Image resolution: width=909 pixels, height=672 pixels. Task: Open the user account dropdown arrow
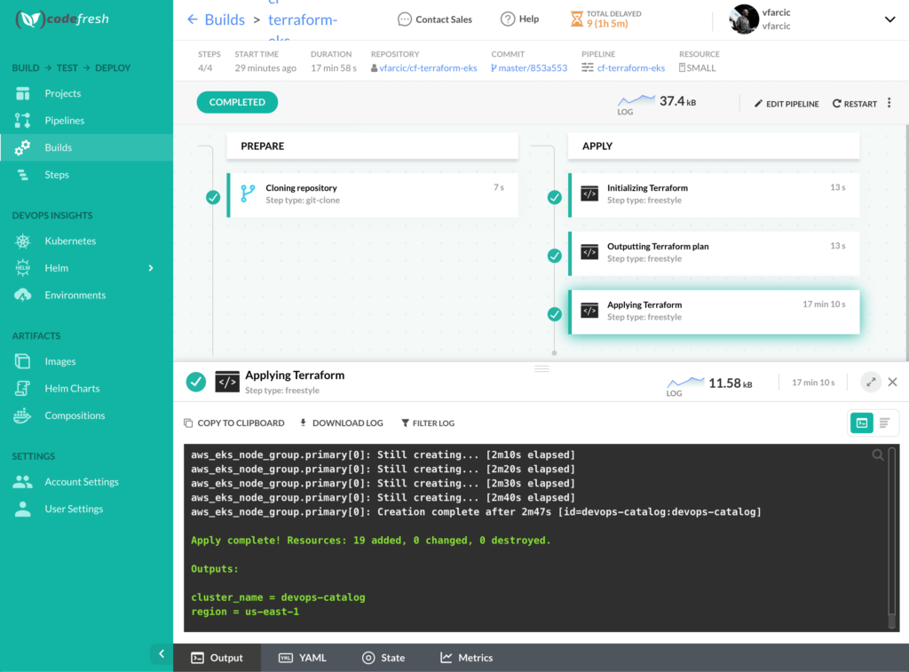pyautogui.click(x=889, y=20)
